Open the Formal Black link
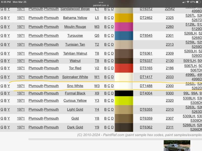Image resolution: width=202 pixels, height=151 pixels. [75, 93]
